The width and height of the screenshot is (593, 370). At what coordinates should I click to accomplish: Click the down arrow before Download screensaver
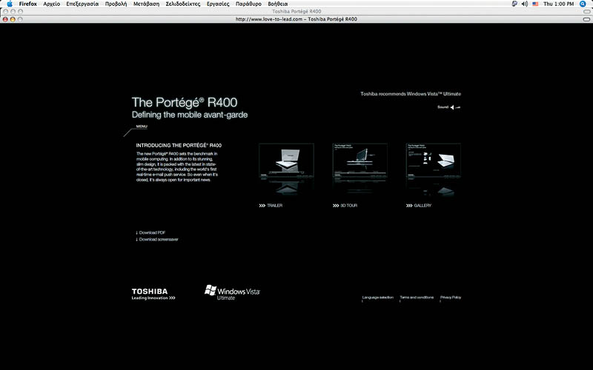click(136, 239)
